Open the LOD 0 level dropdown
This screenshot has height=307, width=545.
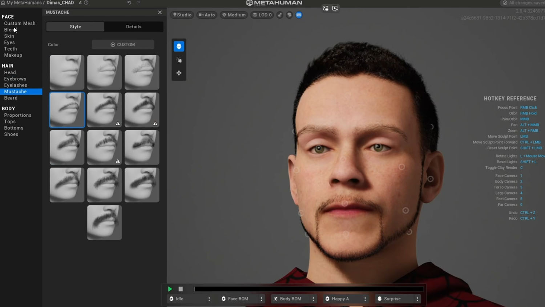pos(262,15)
